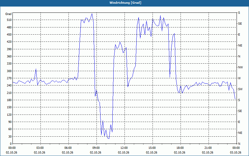Select the "W" compass label
Image resolution: width=249 pixels, height=156 pixels.
click(x=239, y=78)
